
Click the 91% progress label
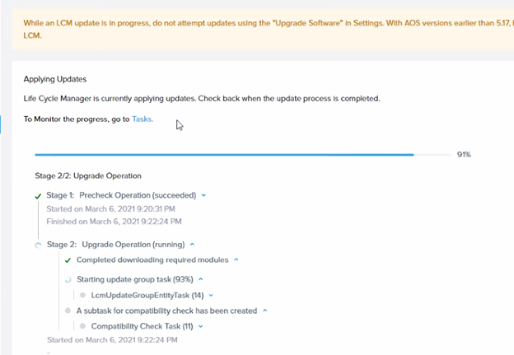click(464, 154)
